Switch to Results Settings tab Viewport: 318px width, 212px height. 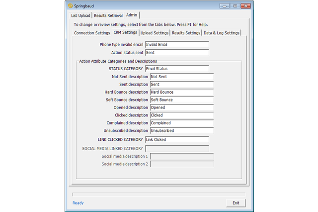pyautogui.click(x=186, y=33)
